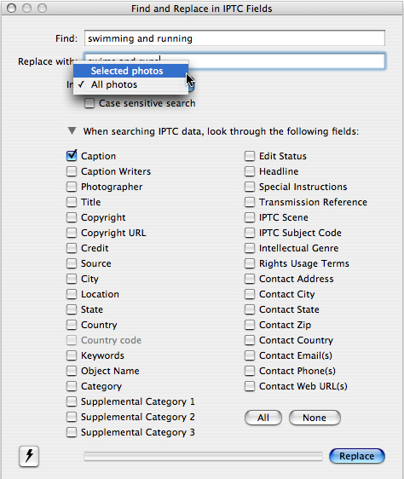Viewport: 404px width, 479px height.
Task: Check the Headline field checkbox
Action: tap(250, 171)
